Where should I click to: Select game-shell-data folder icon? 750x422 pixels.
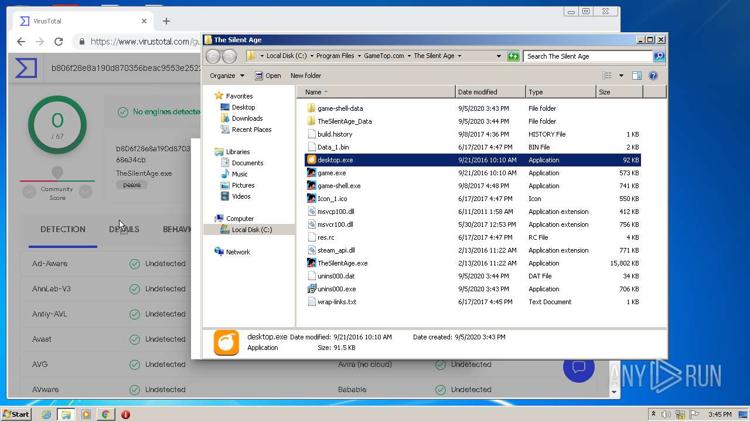(312, 108)
